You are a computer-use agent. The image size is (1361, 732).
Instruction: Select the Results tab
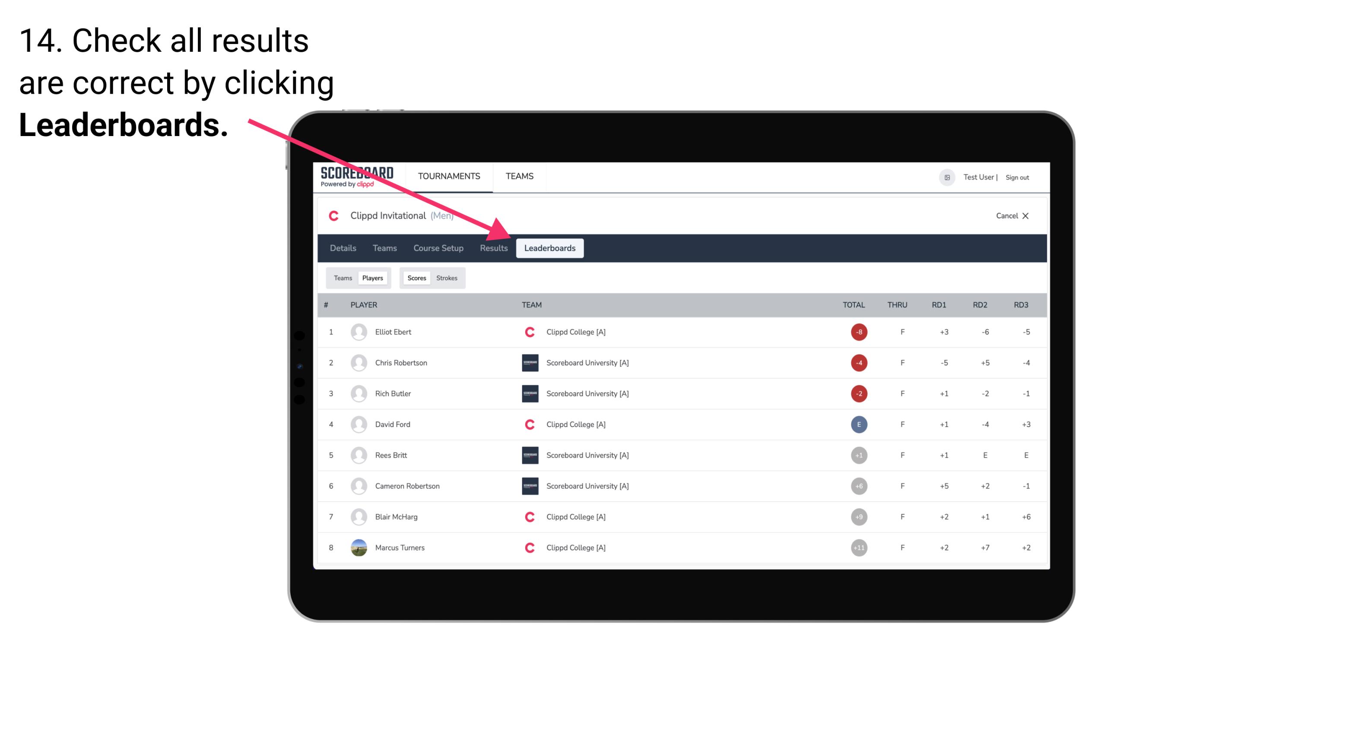[x=493, y=248]
